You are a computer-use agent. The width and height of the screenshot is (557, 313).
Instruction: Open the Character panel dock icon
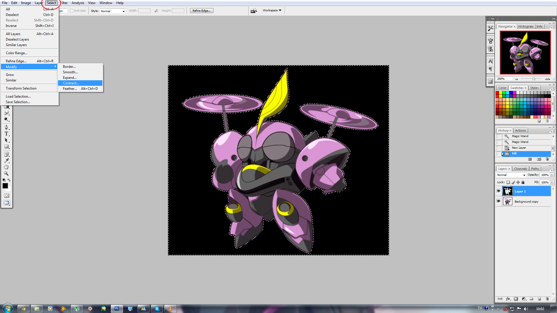pos(490,61)
